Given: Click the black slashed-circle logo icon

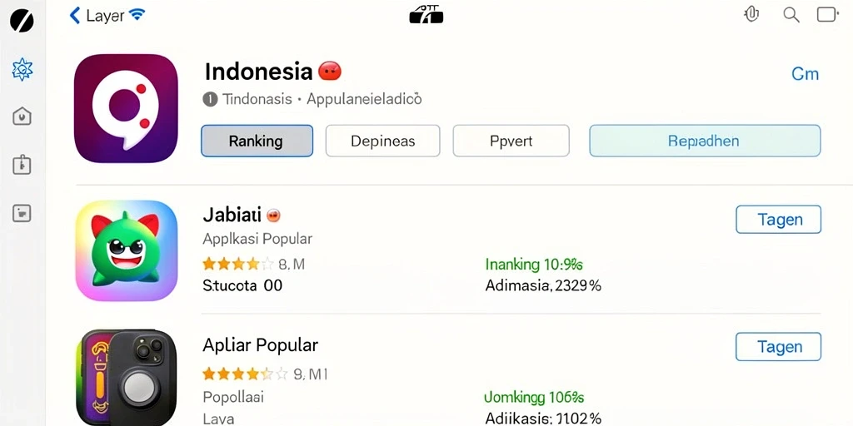Looking at the screenshot, I should pyautogui.click(x=22, y=21).
